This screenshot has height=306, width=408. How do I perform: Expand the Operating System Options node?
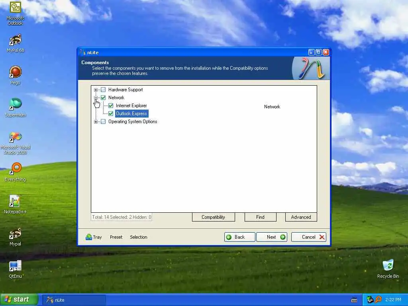(x=96, y=122)
